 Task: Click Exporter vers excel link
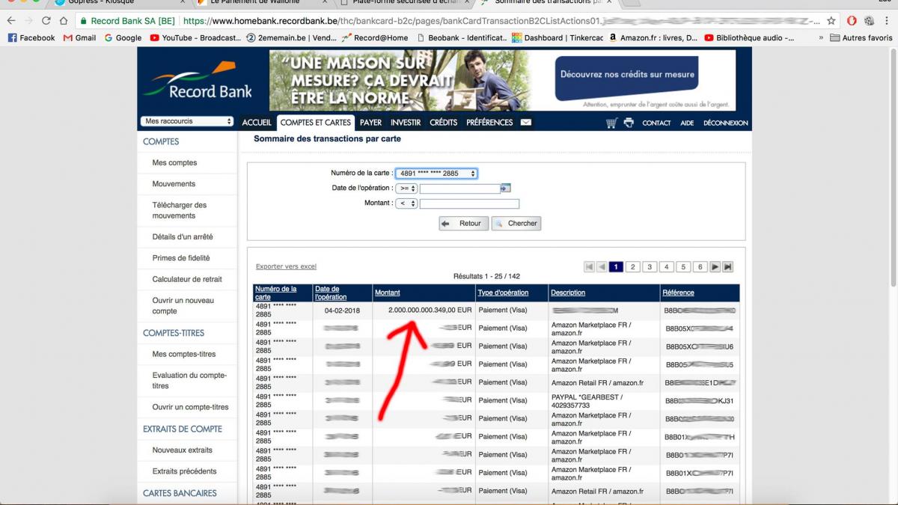pos(286,266)
